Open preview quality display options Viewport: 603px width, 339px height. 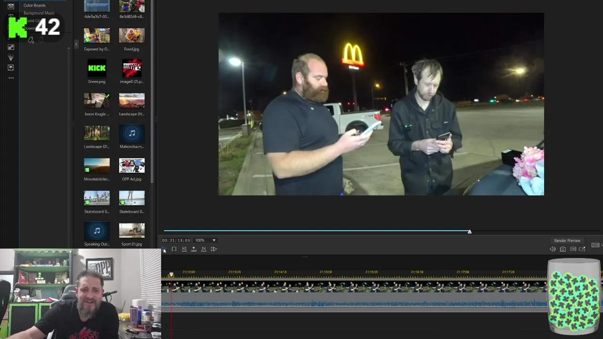[573, 249]
